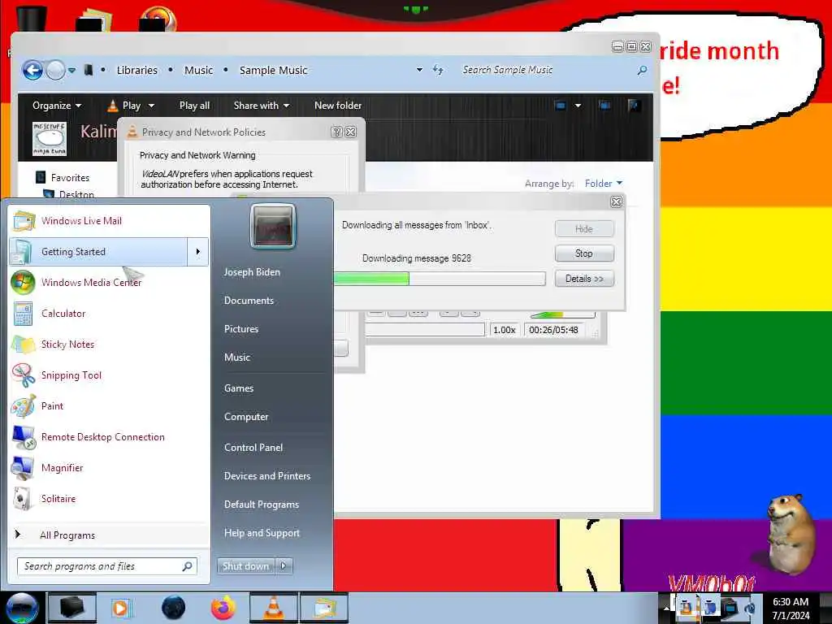Open Windows Media Player from taskbar
The image size is (832, 624).
pyautogui.click(x=122, y=608)
